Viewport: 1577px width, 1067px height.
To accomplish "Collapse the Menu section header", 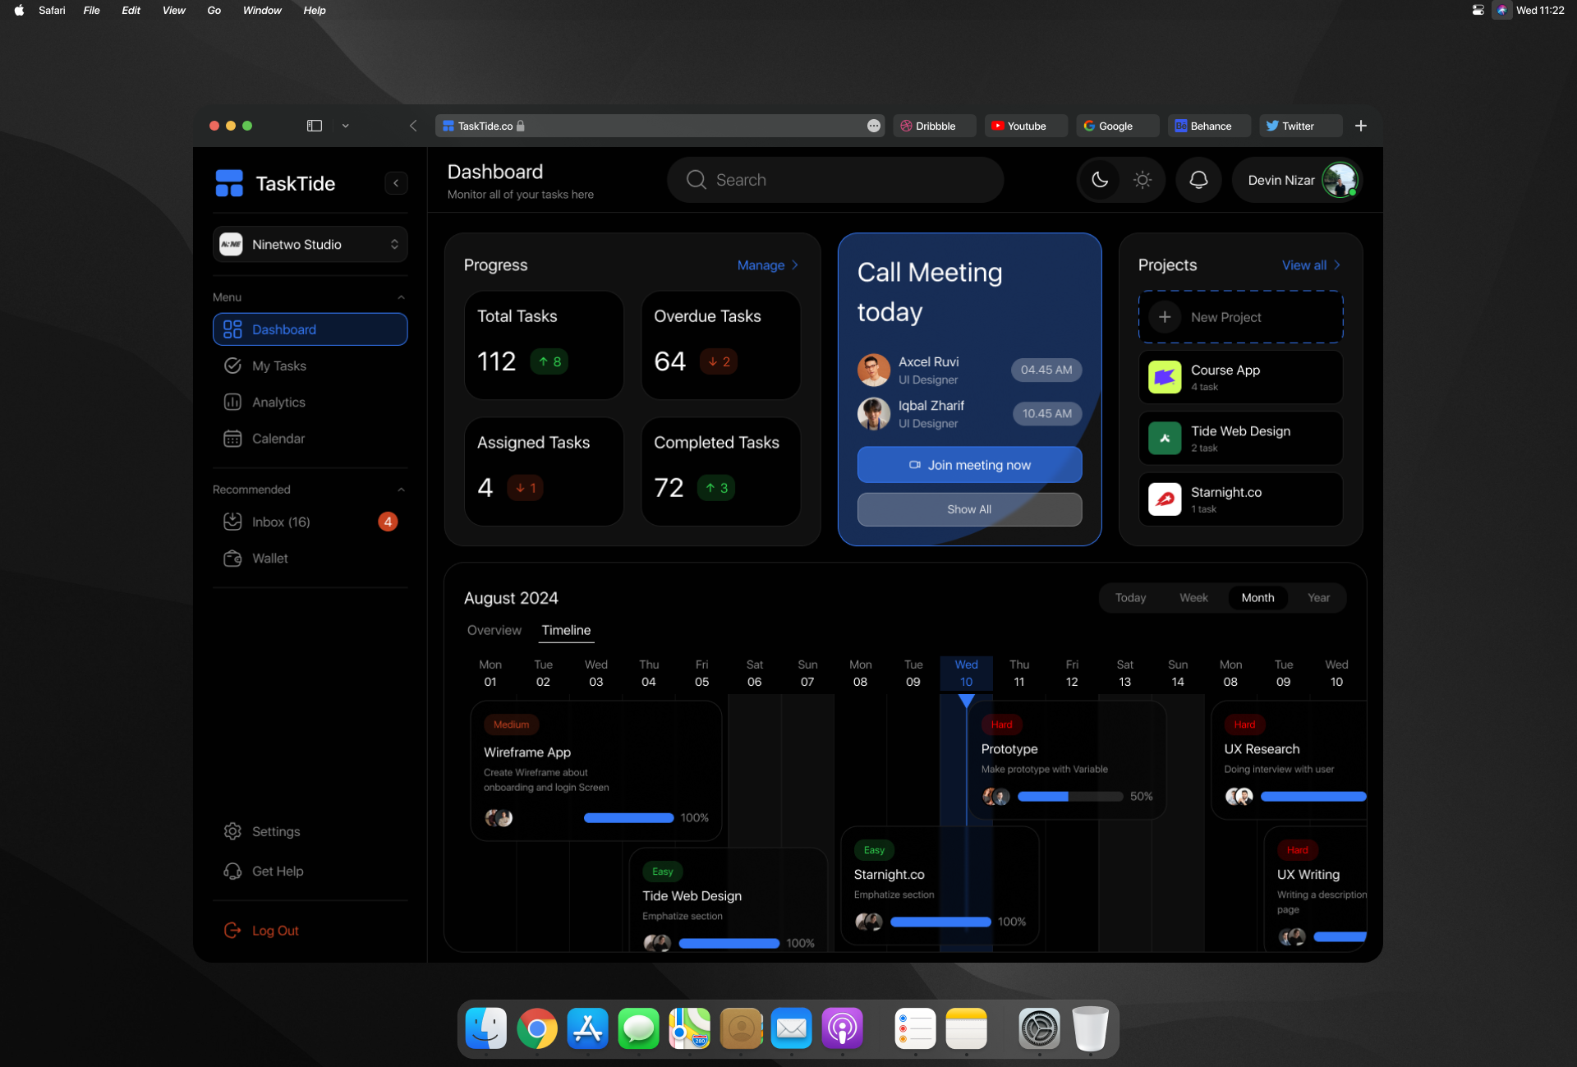I will [400, 297].
